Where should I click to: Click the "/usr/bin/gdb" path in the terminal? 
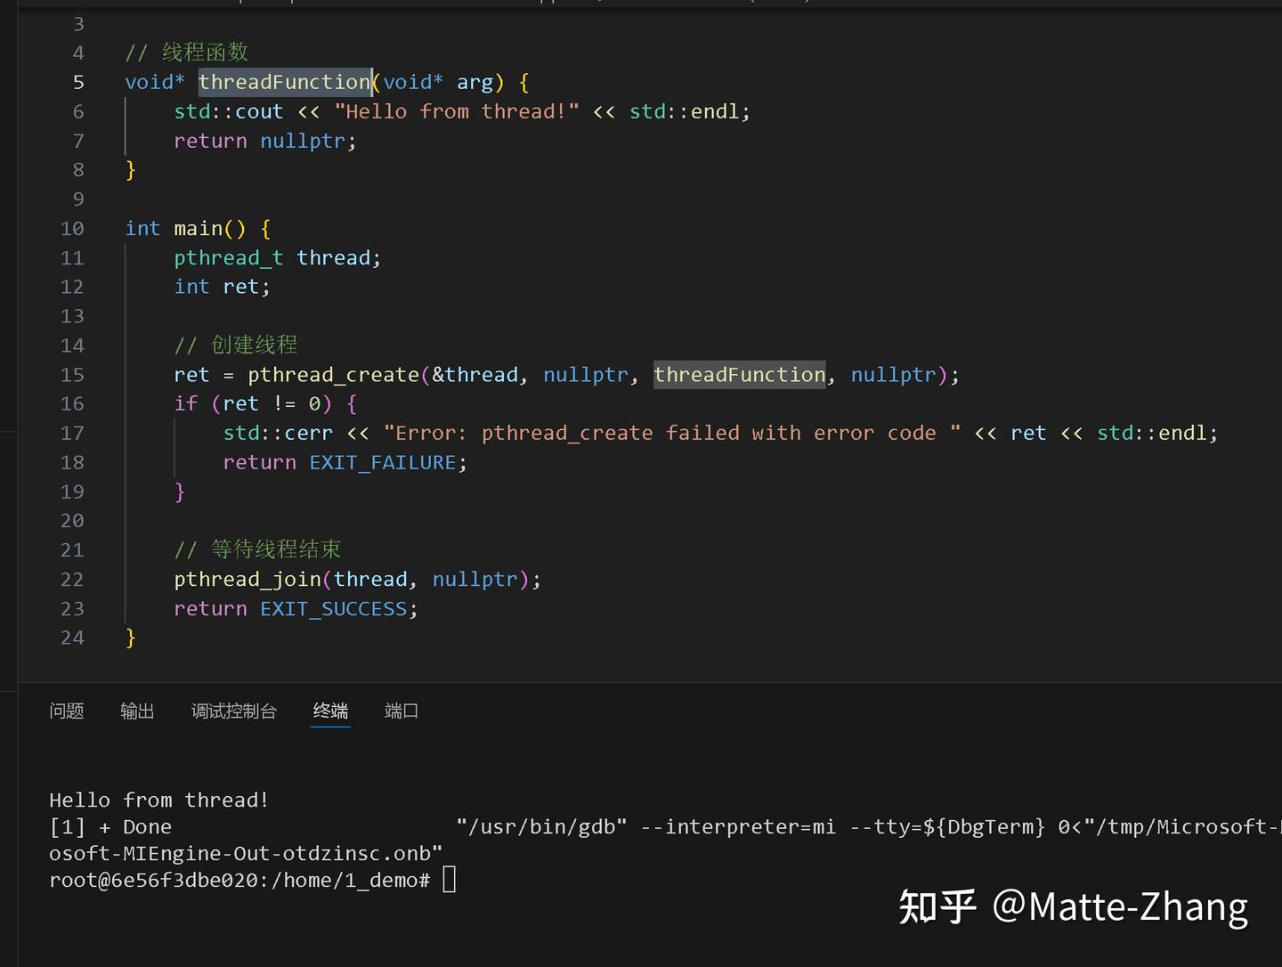click(541, 827)
